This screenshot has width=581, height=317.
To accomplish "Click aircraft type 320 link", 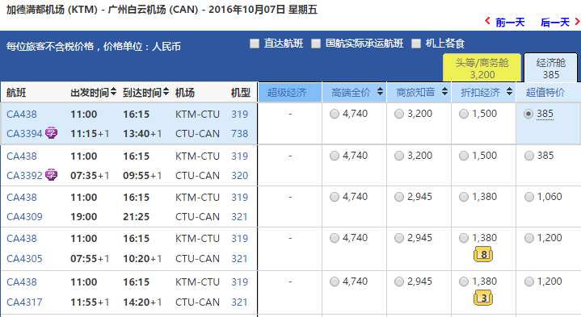I will (x=239, y=175).
